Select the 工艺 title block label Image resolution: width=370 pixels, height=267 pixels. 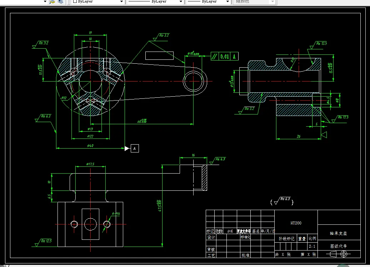point(211,256)
